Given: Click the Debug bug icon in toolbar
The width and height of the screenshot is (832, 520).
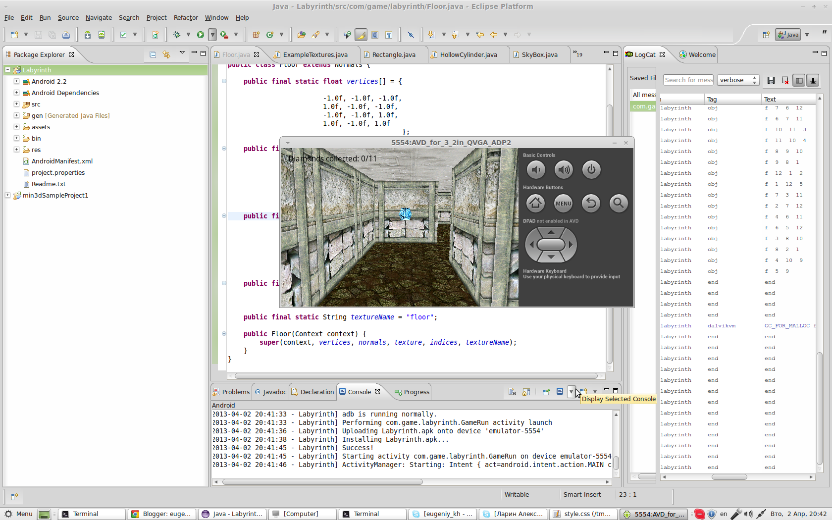Looking at the screenshot, I should click(x=177, y=35).
